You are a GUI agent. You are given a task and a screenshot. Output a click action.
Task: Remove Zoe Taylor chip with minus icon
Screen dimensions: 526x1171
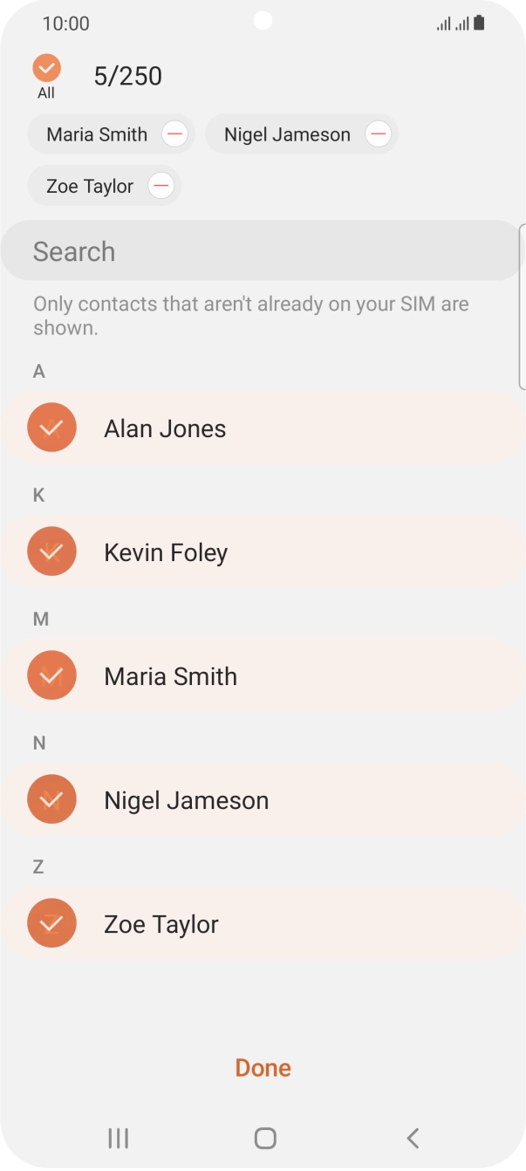point(161,186)
